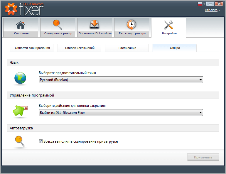Image resolution: width=226 pixels, height=174 pixels.
Task: Open the Установить DLL-файлы tab label
Action: tap(95, 33)
